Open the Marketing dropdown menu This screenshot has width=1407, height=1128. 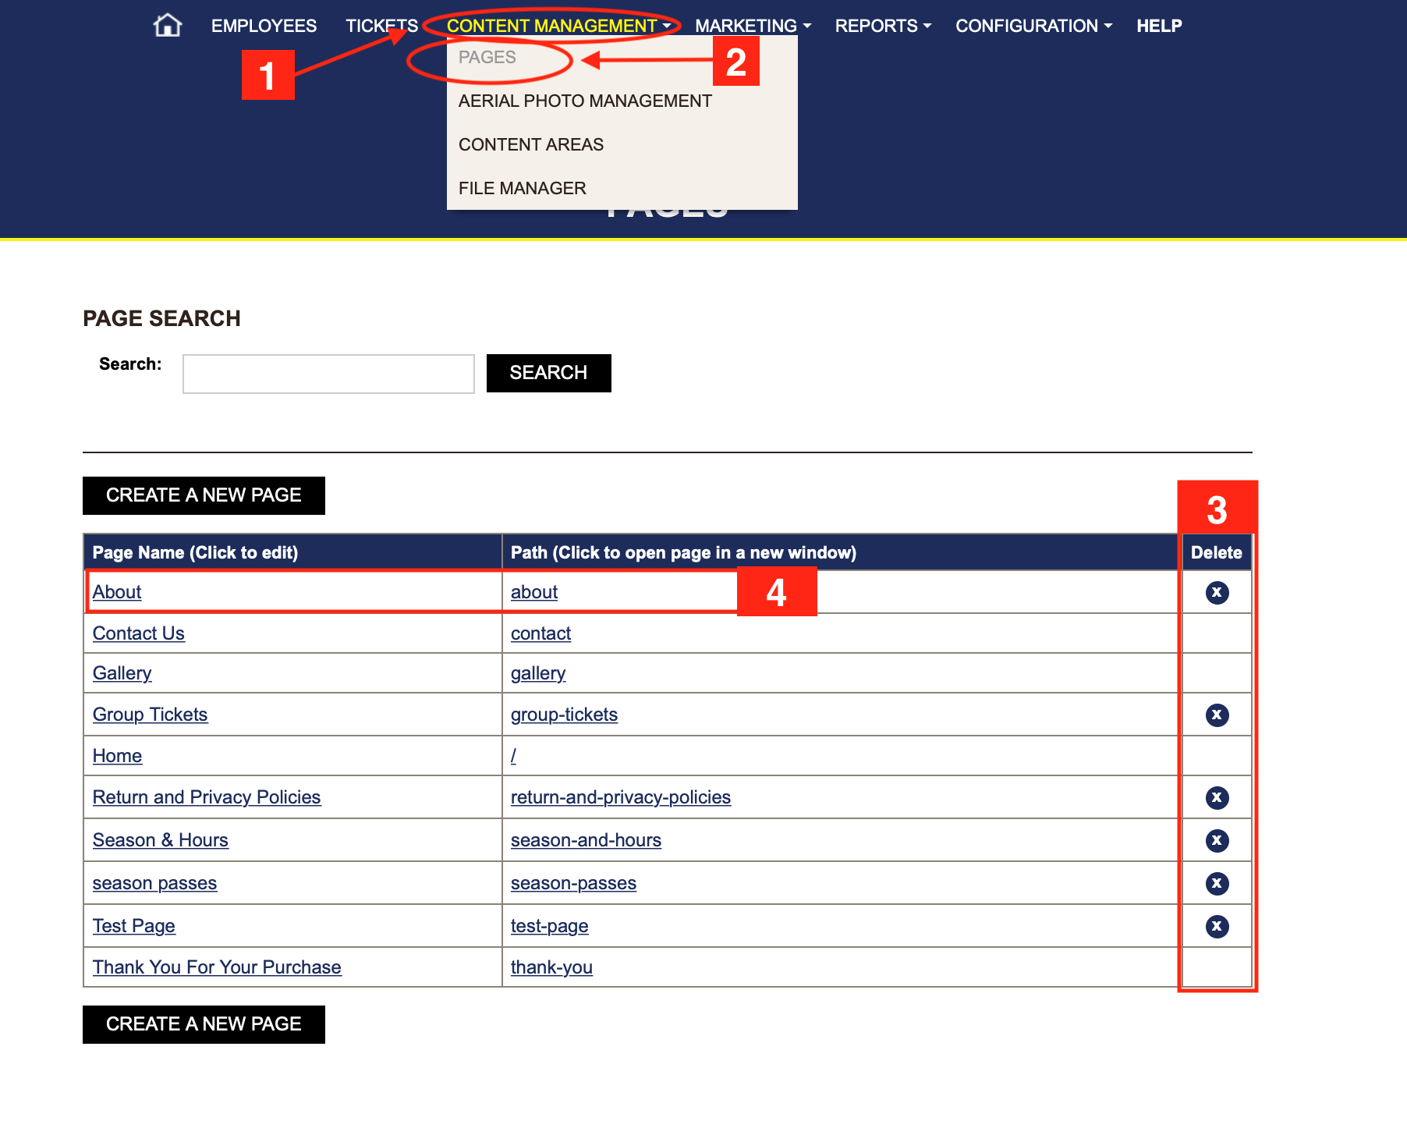pyautogui.click(x=753, y=26)
